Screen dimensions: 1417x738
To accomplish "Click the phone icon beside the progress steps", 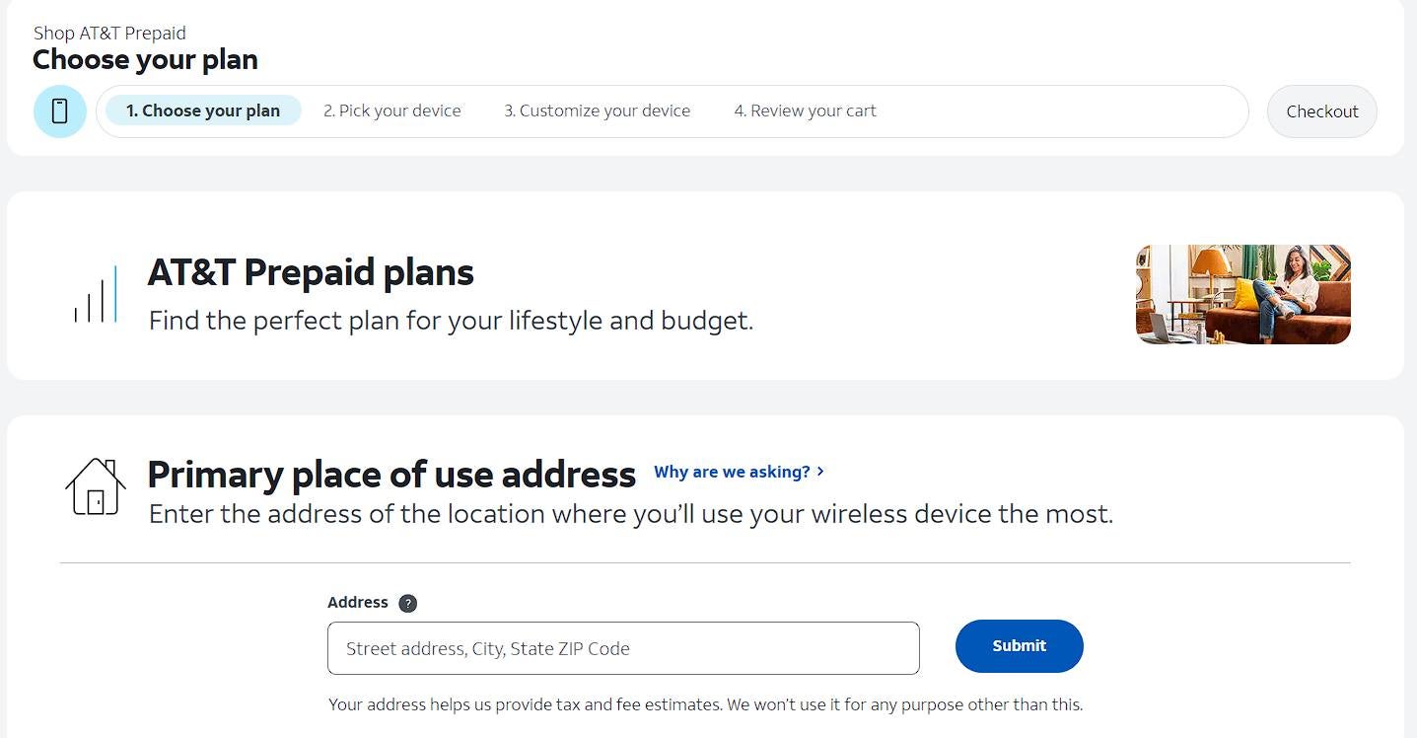I will point(59,111).
